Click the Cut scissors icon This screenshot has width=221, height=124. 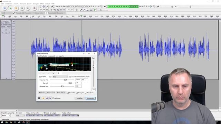(51, 10)
